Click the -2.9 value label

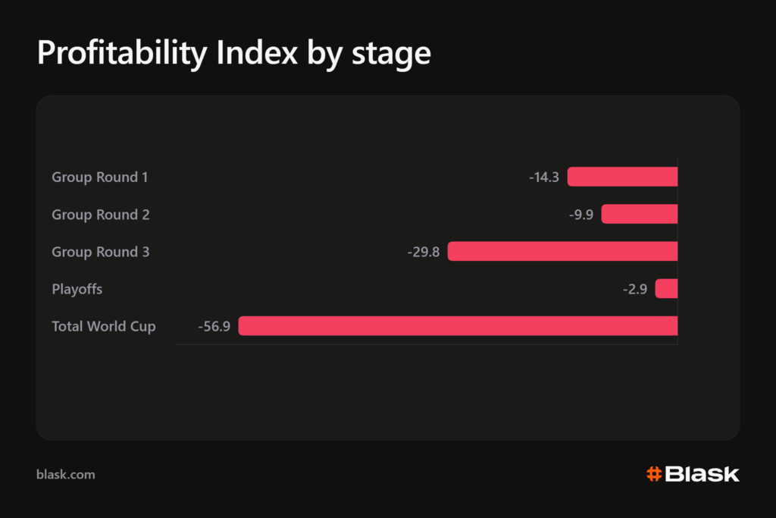point(635,289)
